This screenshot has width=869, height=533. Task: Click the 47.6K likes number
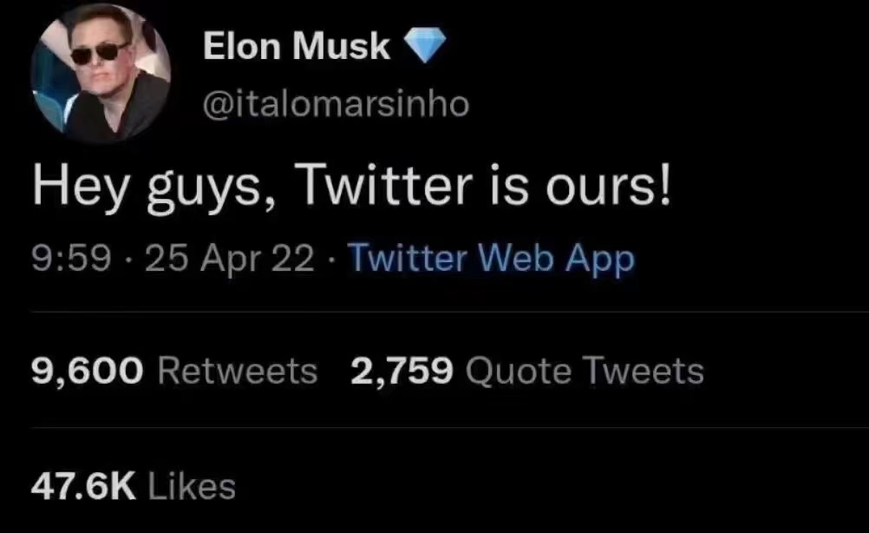click(x=83, y=486)
